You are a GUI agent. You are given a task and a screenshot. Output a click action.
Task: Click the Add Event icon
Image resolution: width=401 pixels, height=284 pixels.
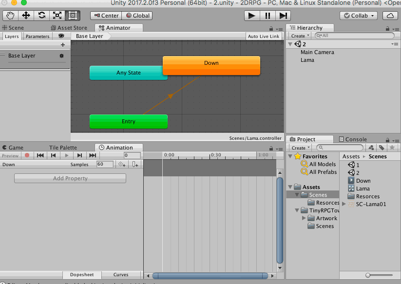tap(135, 165)
